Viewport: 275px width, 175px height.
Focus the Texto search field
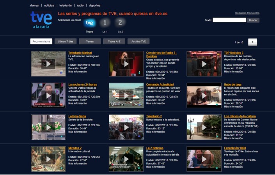pos(229,20)
